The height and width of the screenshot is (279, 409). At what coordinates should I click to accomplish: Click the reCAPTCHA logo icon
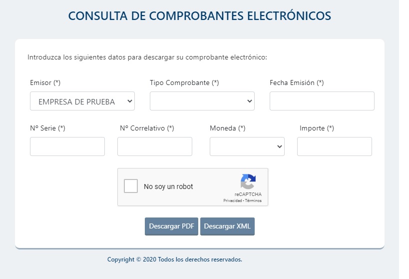coord(248,181)
